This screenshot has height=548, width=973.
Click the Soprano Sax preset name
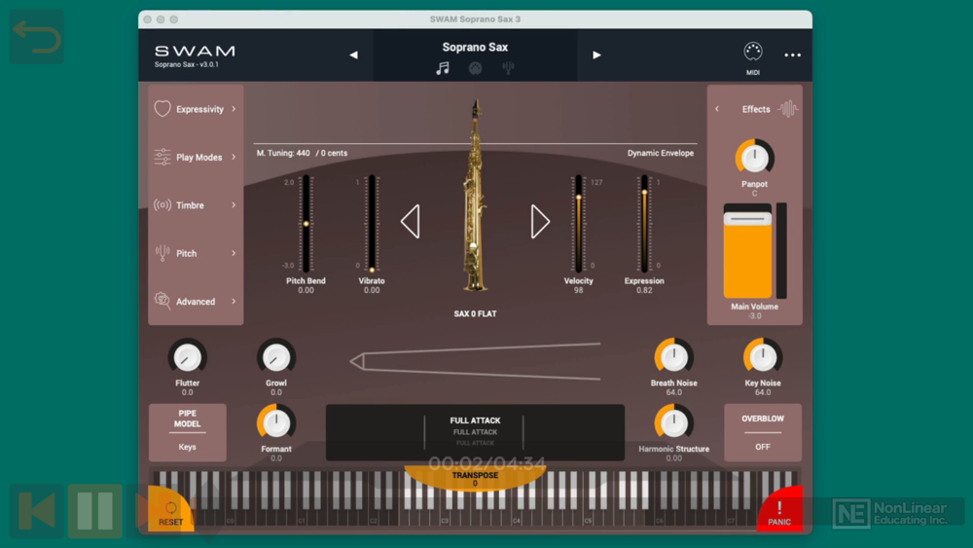click(x=476, y=47)
